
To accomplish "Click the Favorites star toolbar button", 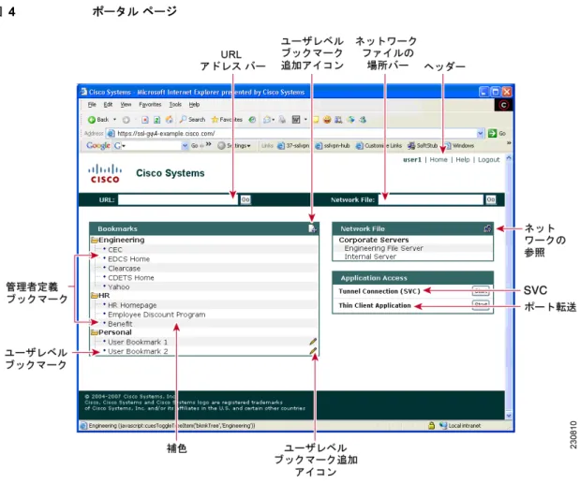I will [227, 119].
